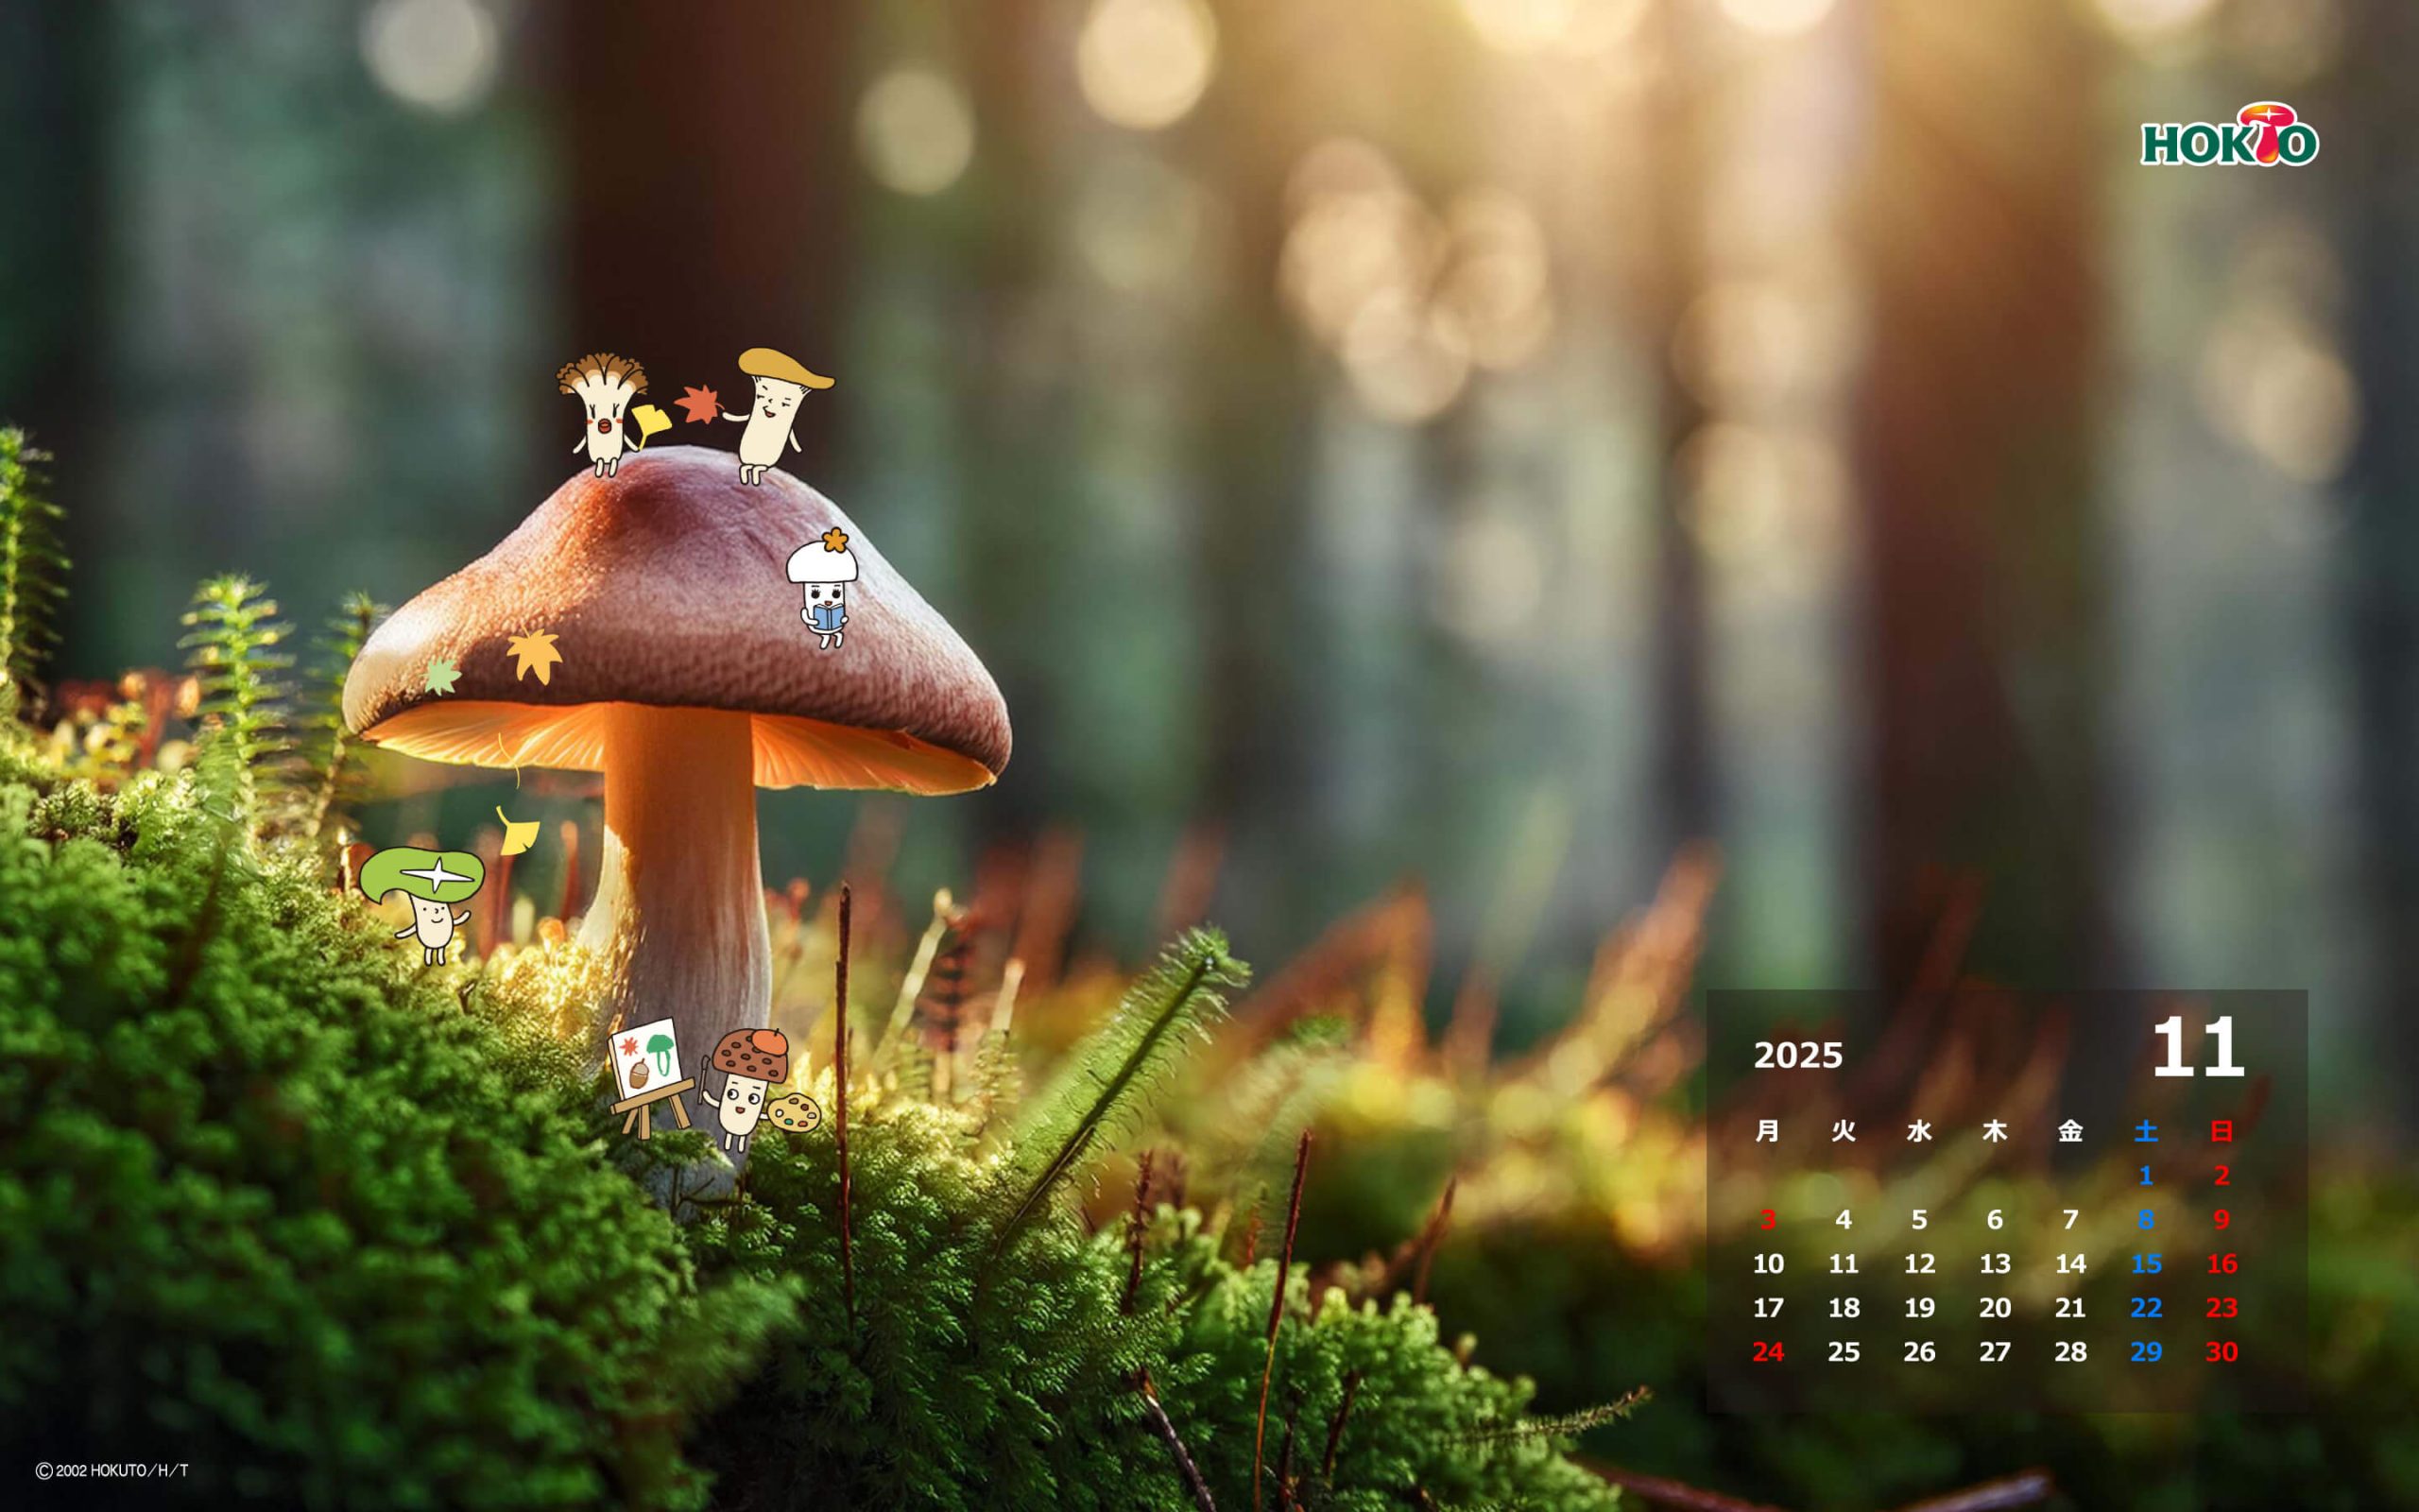
Task: Click the orange maple leaf on mushroom cap
Action: (534, 655)
